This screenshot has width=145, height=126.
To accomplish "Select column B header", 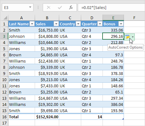I will tap(47, 18).
